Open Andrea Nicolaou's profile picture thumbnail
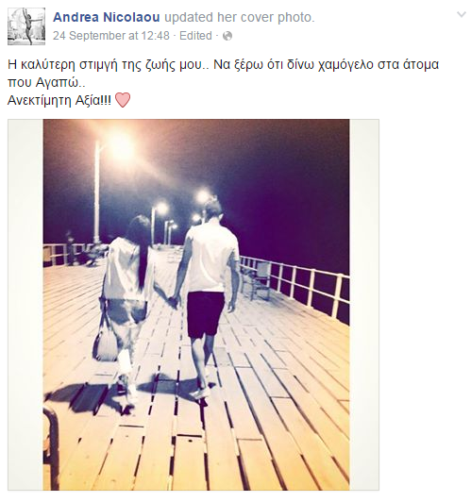 point(26,26)
